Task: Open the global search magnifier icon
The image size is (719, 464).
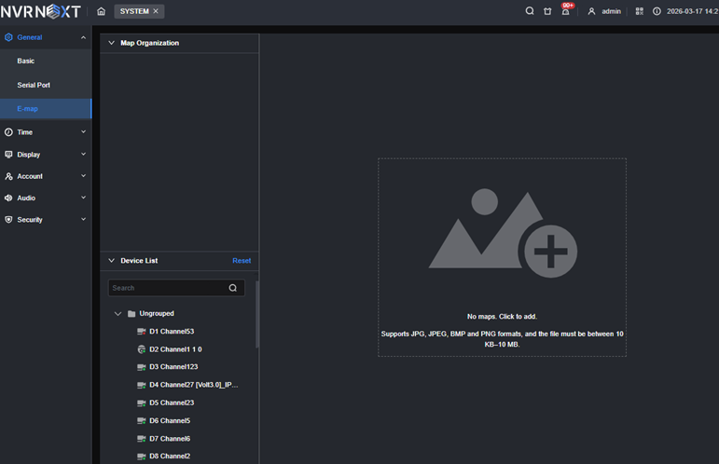Action: coord(530,11)
